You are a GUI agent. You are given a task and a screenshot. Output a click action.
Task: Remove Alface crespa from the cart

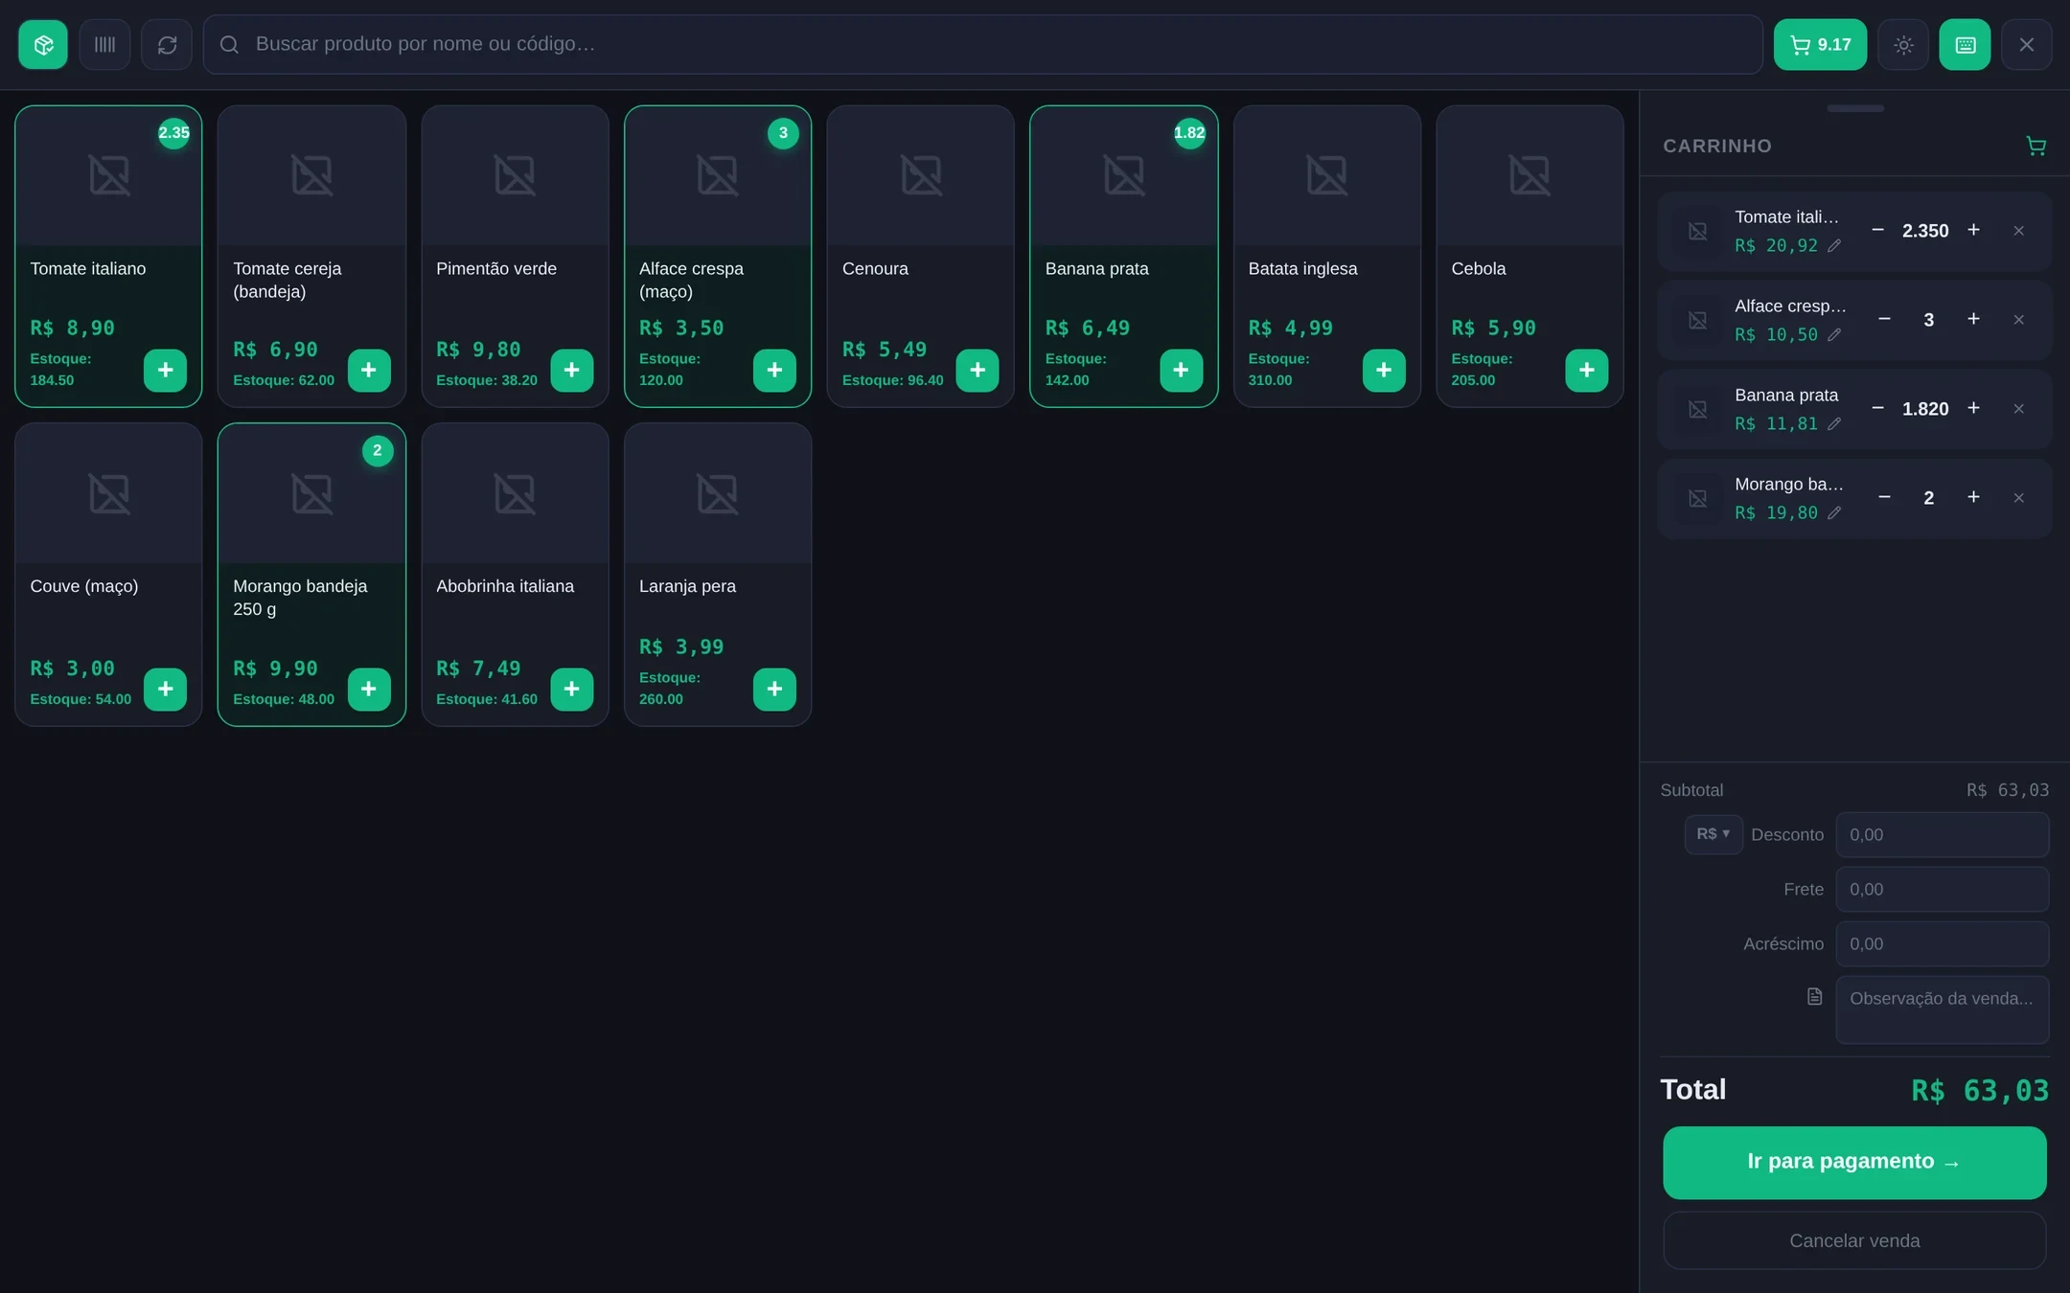(2018, 320)
